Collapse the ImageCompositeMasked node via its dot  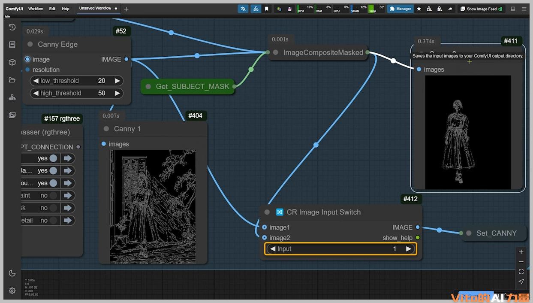click(x=276, y=53)
